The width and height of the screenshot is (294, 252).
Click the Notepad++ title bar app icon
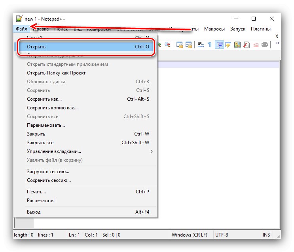[19, 19]
